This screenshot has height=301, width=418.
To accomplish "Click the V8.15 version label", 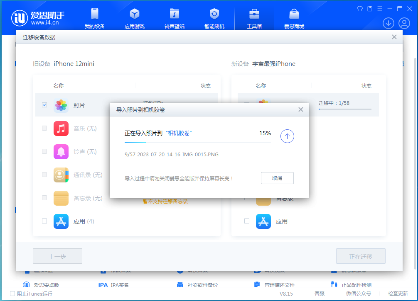I will (x=286, y=294).
